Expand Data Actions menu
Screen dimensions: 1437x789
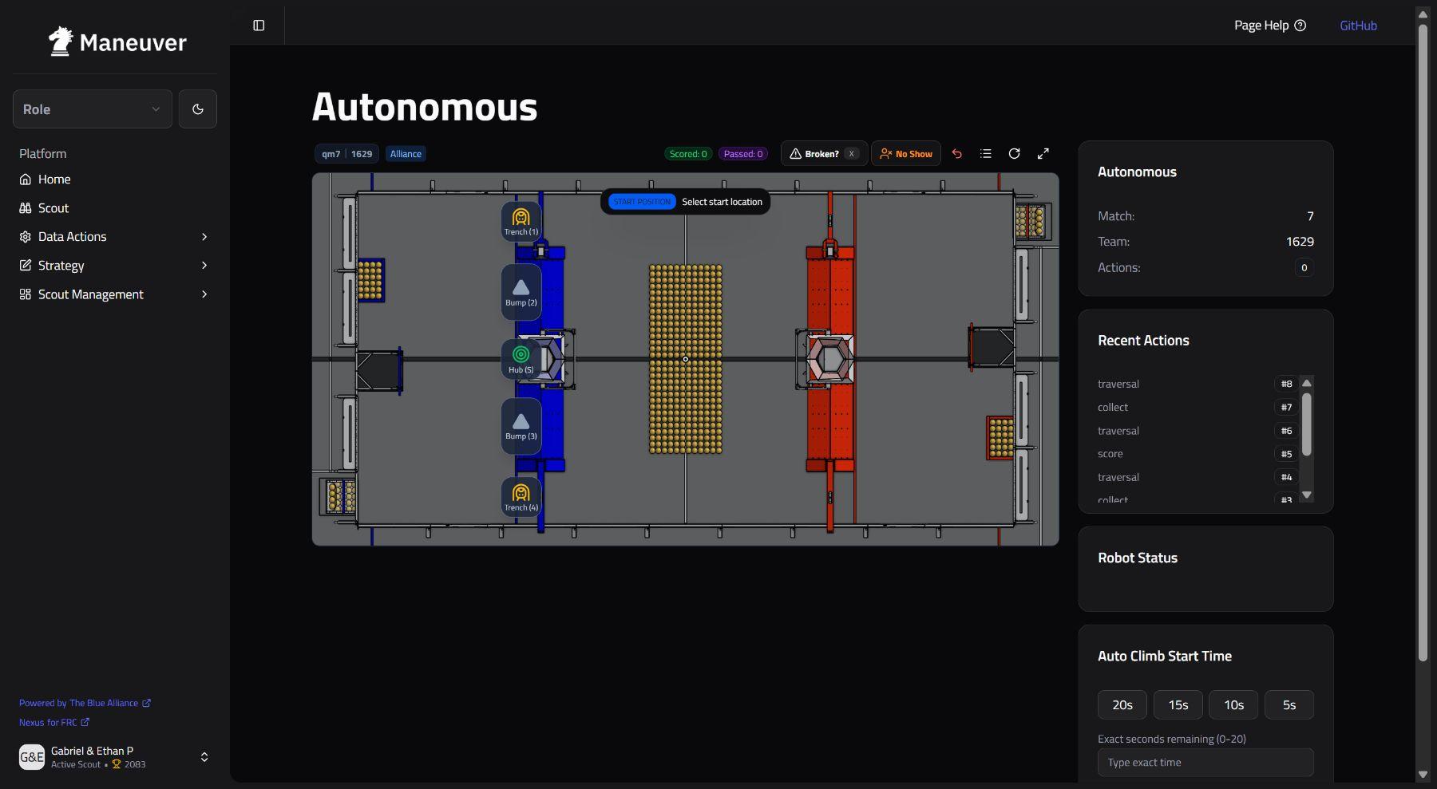tap(115, 237)
